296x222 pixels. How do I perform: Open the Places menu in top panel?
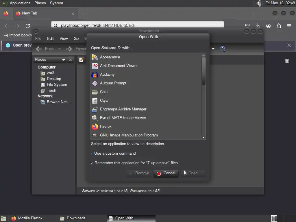(40, 3)
